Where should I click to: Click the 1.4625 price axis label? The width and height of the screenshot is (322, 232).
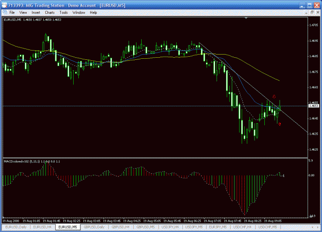[314, 150]
